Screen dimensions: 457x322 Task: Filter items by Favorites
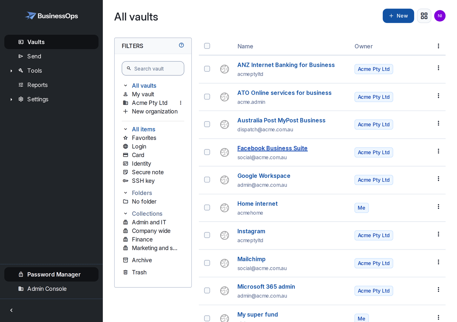click(x=144, y=138)
